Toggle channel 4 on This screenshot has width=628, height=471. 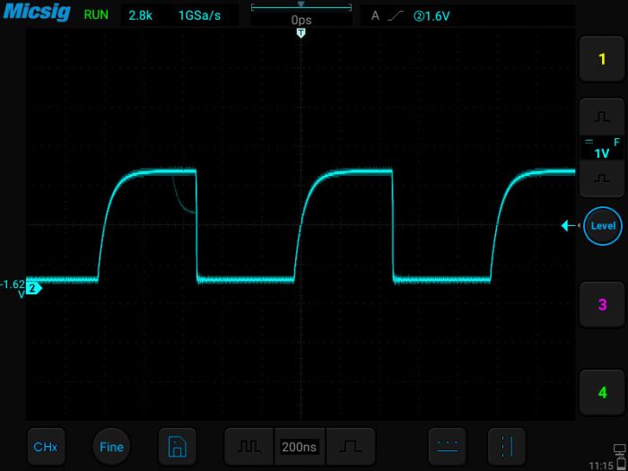(602, 392)
